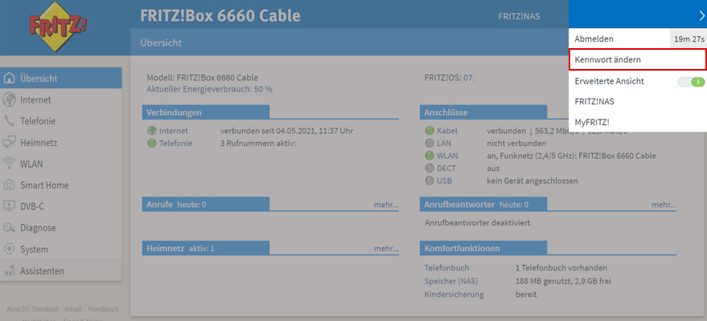Click the Heimnetz network icon
This screenshot has height=321, width=707.
pyautogui.click(x=10, y=143)
